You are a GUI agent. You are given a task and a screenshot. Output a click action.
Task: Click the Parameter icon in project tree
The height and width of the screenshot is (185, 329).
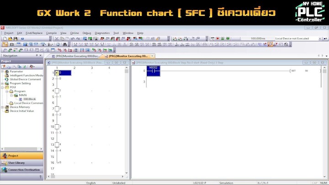[x=7, y=72]
